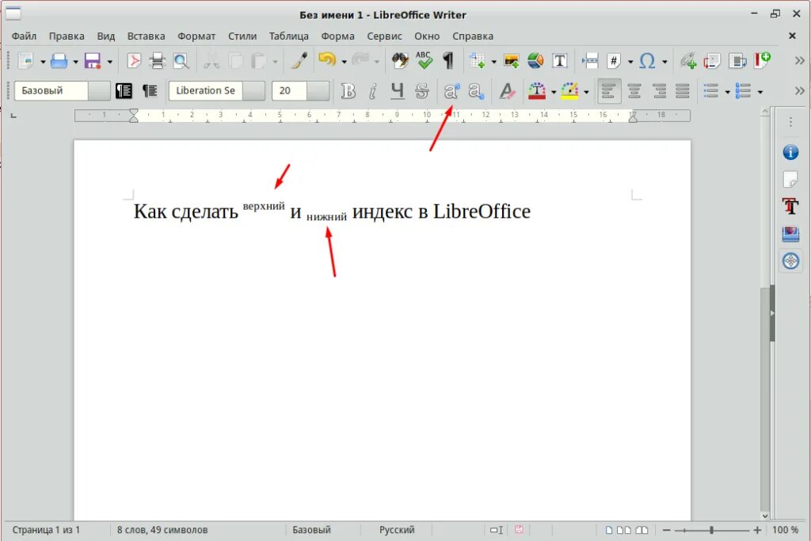Insert special character Omega

647,61
